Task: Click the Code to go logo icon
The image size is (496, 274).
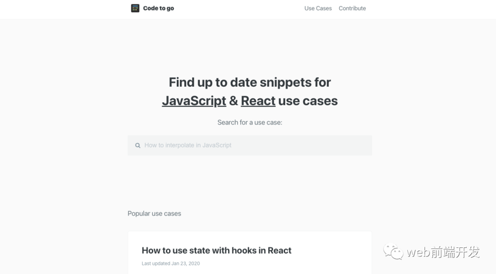Action: tap(135, 8)
